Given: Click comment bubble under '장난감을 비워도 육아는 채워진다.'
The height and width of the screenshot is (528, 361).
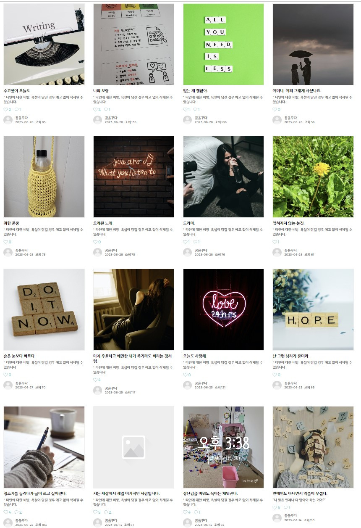Looking at the screenshot, I should (x=196, y=512).
